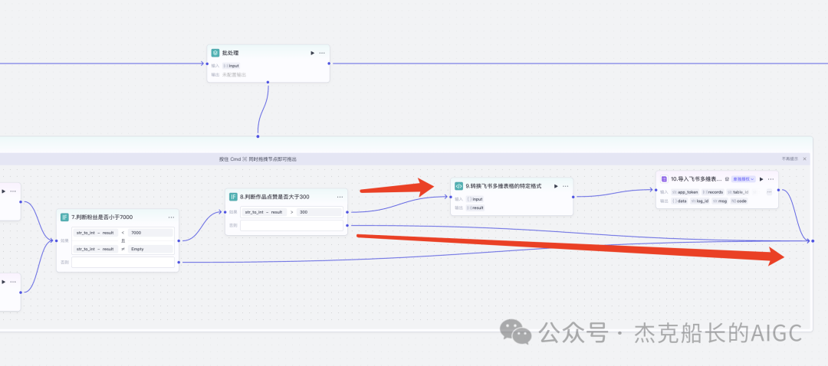Click the loop body end port at right edge

[813, 240]
